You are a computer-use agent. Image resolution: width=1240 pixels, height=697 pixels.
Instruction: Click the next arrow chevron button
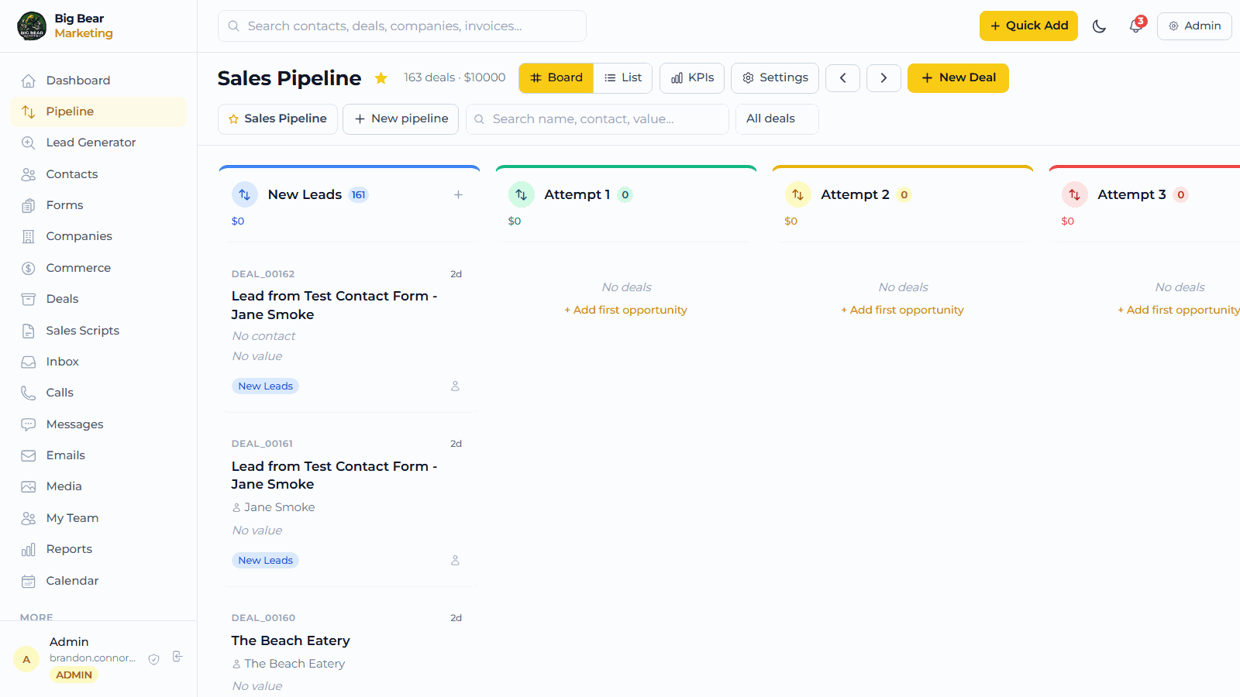pyautogui.click(x=883, y=77)
